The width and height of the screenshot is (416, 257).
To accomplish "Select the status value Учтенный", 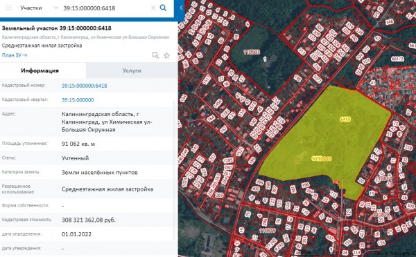I will point(76,158).
